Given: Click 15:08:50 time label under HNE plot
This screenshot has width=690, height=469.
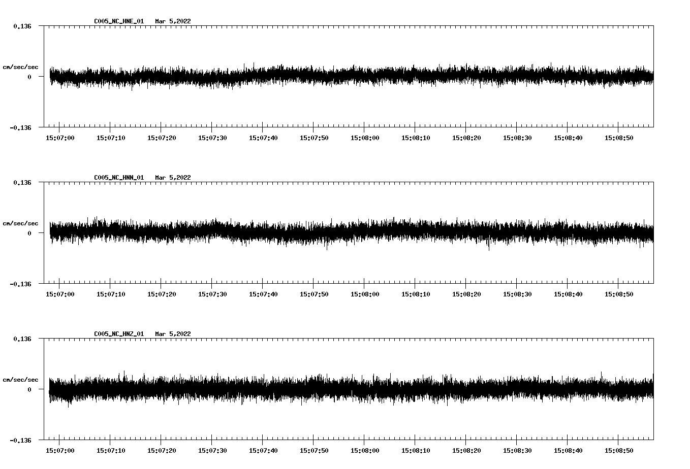Looking at the screenshot, I should [619, 138].
